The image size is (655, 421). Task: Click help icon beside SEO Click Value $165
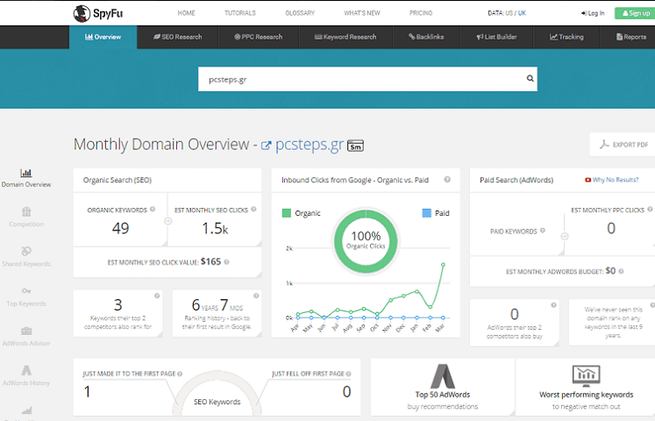tap(226, 262)
